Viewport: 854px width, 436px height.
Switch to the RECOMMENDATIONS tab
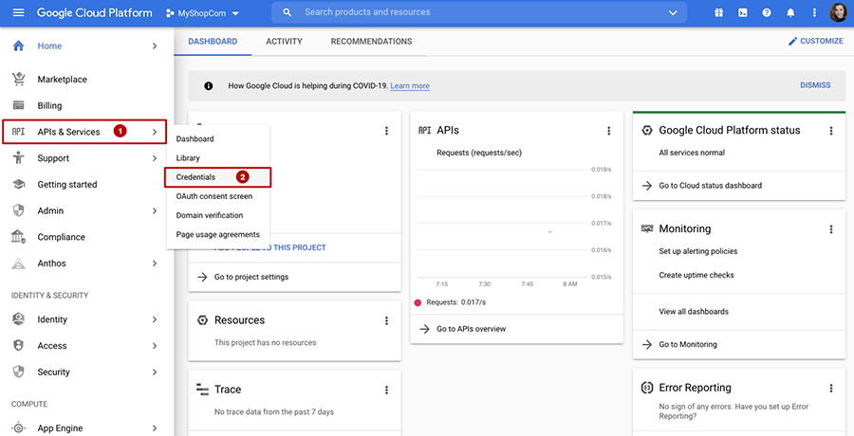tap(371, 42)
